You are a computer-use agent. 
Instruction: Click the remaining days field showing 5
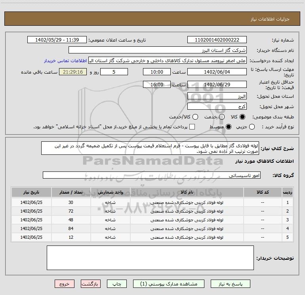tap(114, 72)
